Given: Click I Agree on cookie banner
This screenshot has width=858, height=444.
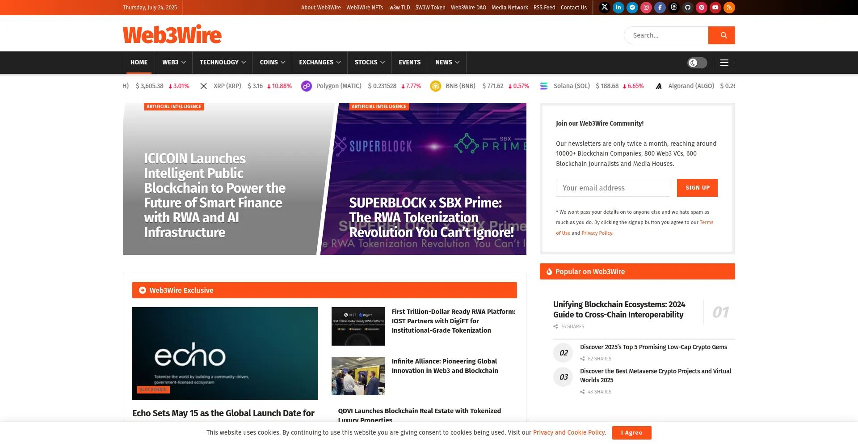Looking at the screenshot, I should [631, 433].
